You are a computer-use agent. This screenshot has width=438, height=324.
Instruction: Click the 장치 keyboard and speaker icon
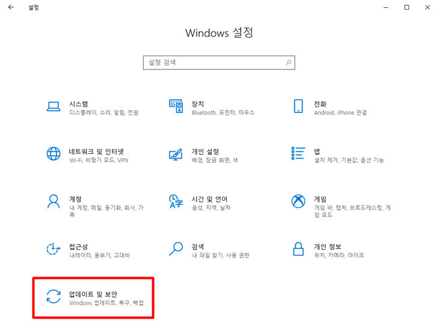pos(176,106)
